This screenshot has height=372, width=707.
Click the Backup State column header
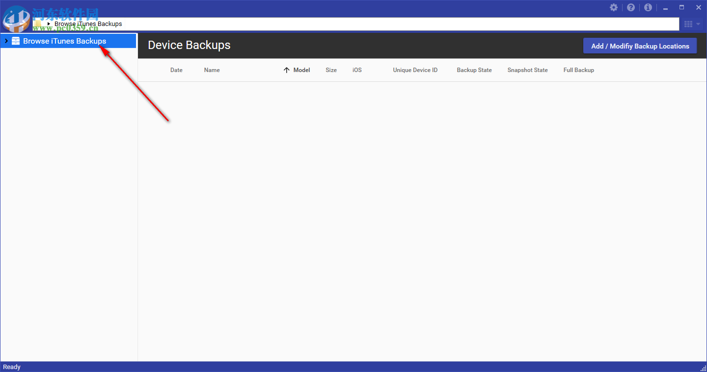[x=474, y=70]
